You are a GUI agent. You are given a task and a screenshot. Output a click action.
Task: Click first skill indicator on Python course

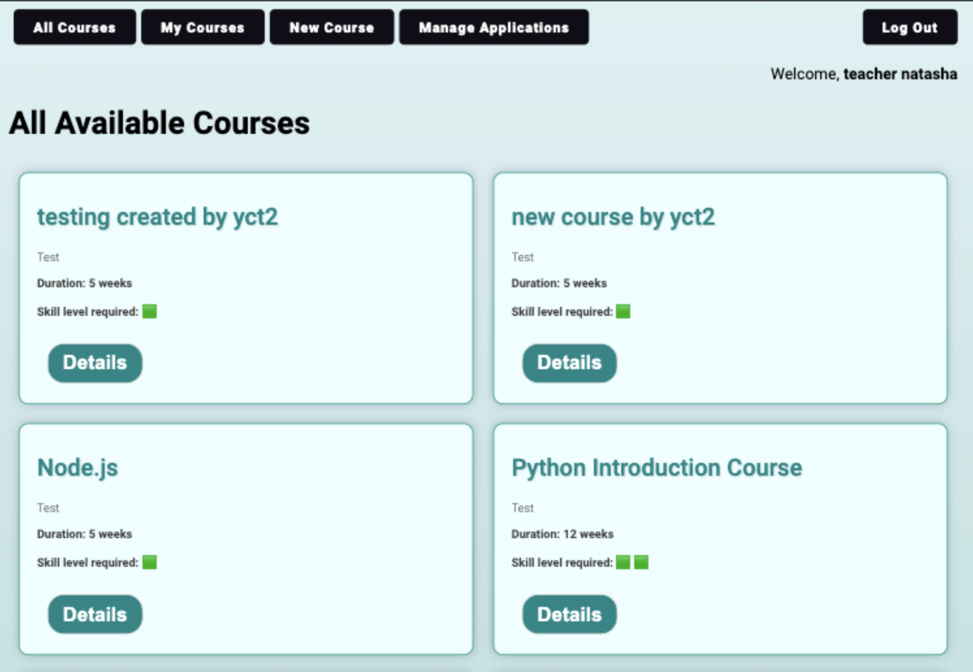point(624,562)
